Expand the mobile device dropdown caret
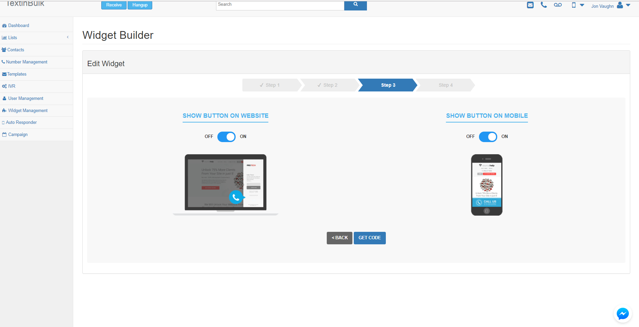Image resolution: width=639 pixels, height=327 pixels. coord(582,5)
